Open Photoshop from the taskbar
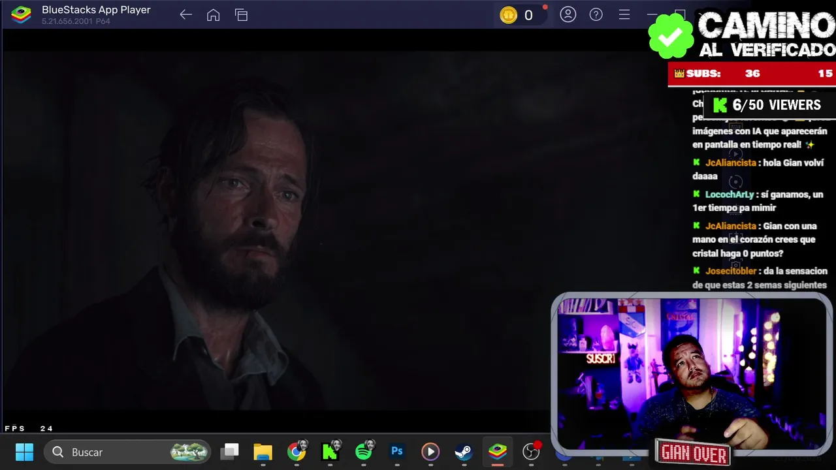Viewport: 836px width, 470px height. pyautogui.click(x=397, y=451)
